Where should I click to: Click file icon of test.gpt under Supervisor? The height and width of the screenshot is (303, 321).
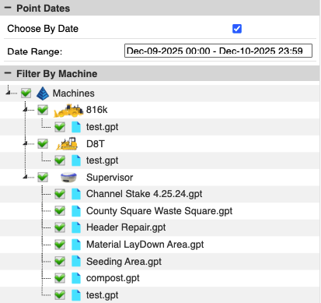pos(76,295)
